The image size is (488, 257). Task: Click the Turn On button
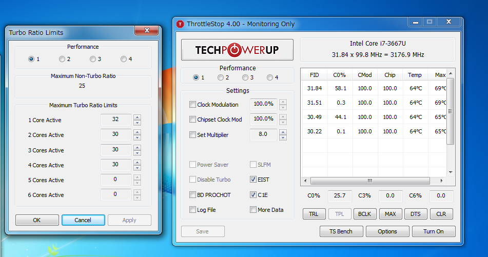(x=434, y=231)
